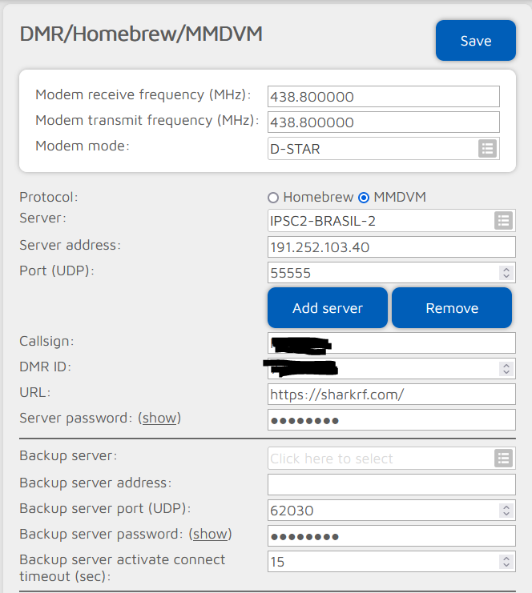This screenshot has height=593, width=532.
Task: Open the Server list icon
Action: (503, 220)
